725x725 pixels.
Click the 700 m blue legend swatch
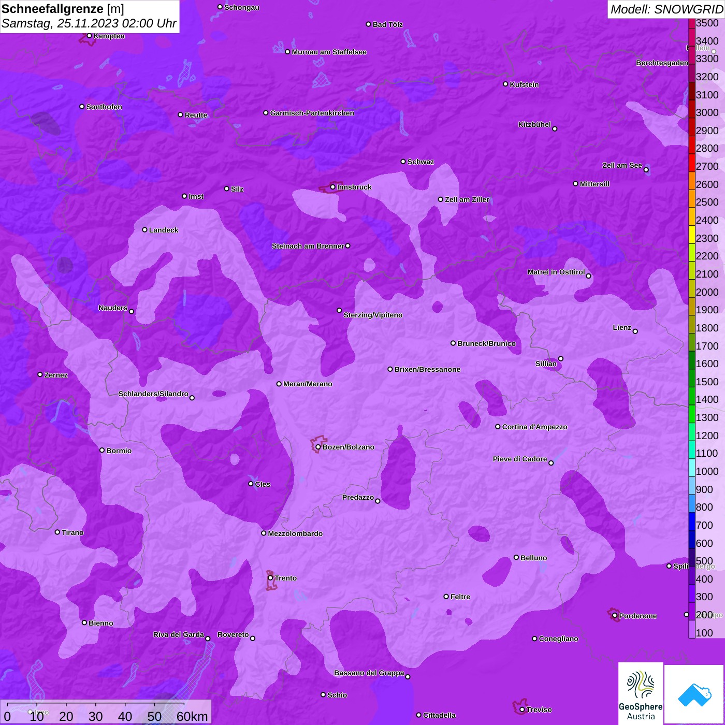(x=692, y=521)
